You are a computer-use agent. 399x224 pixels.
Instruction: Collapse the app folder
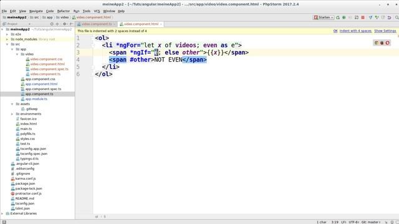pyautogui.click(x=12, y=49)
